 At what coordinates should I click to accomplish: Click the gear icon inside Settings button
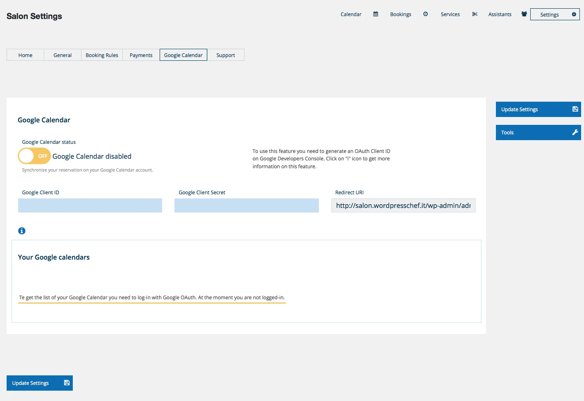pyautogui.click(x=574, y=14)
